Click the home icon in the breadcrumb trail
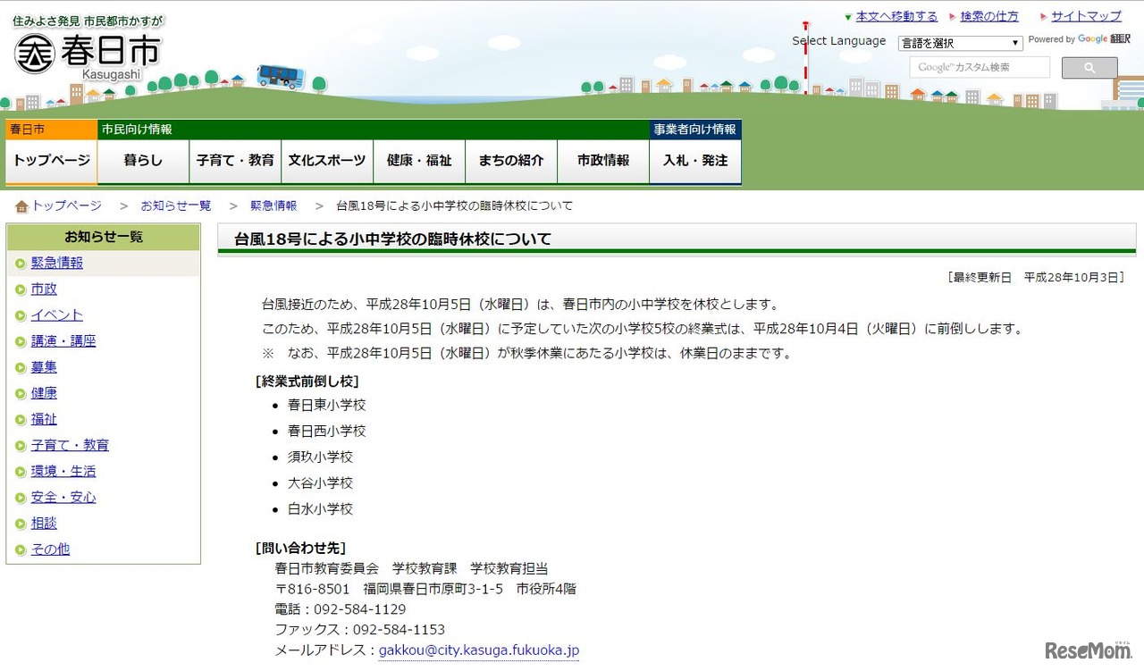The image size is (1144, 671). (21, 205)
